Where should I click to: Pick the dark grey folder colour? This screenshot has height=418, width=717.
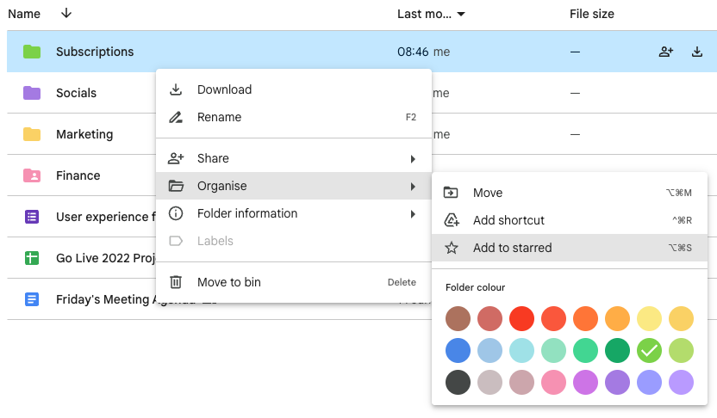tap(458, 383)
